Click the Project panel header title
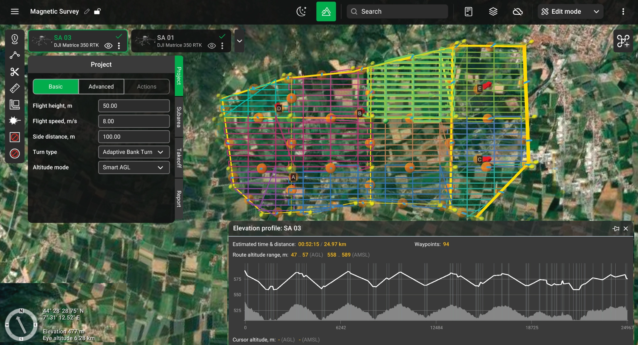638x345 pixels. tap(101, 64)
